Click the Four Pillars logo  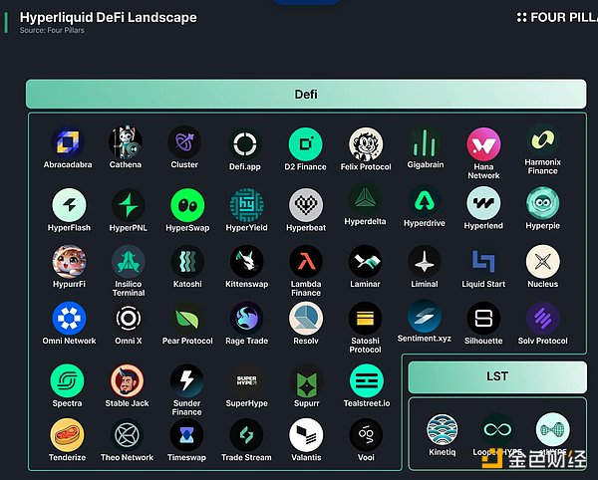[x=556, y=17]
